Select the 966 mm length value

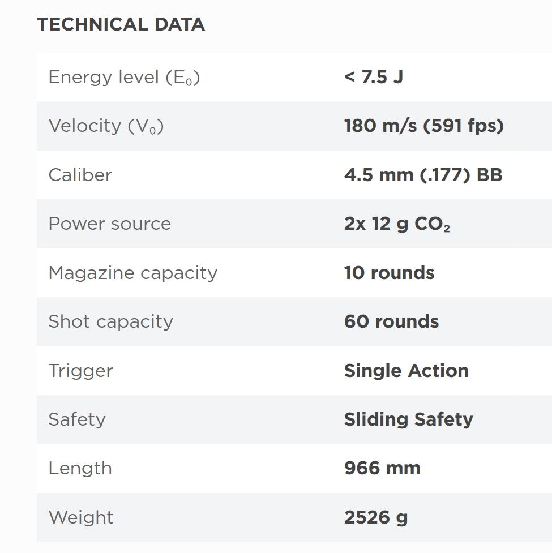point(382,468)
